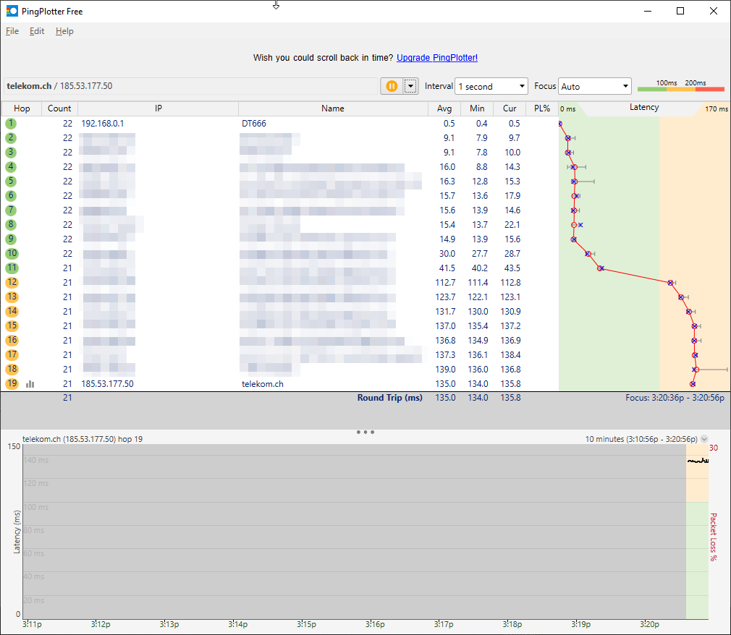Open the File menu

tap(12, 31)
